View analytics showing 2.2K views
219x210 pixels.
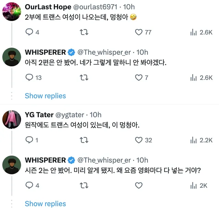[193, 140]
